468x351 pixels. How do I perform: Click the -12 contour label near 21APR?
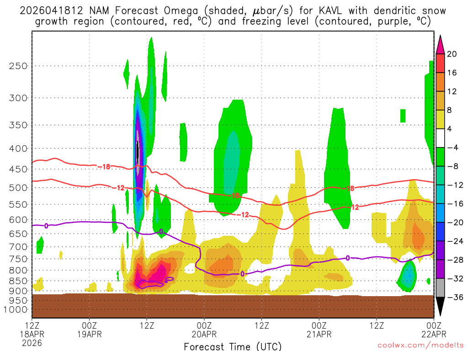[353, 207]
